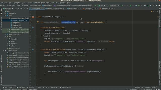Image resolution: width=161 pixels, height=90 pixels.
Task: Open the Layout Inspector tool window
Action: coord(151,87)
